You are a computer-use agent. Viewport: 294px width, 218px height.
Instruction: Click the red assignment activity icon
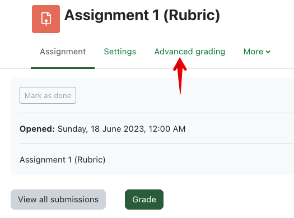coord(46,19)
